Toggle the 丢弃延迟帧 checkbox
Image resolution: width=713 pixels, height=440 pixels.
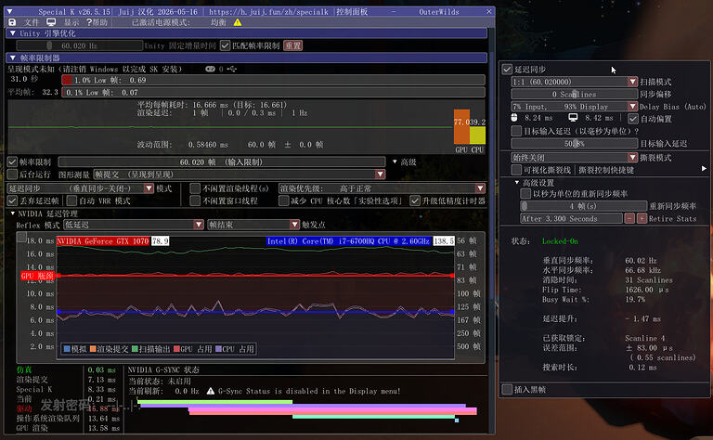tap(12, 201)
